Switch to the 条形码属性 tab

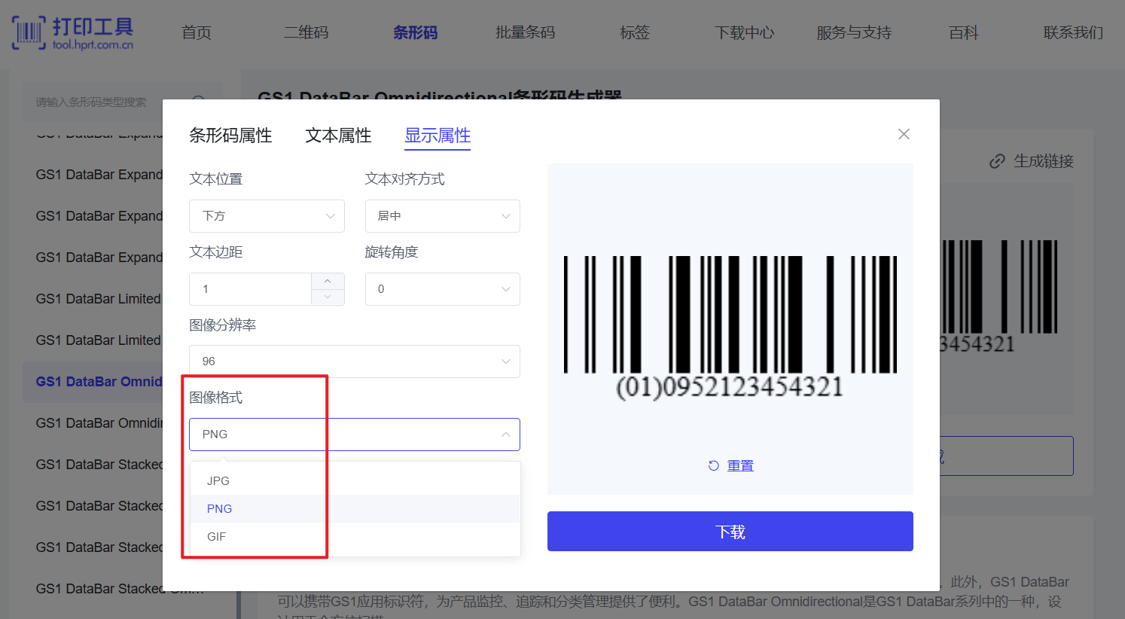(230, 136)
